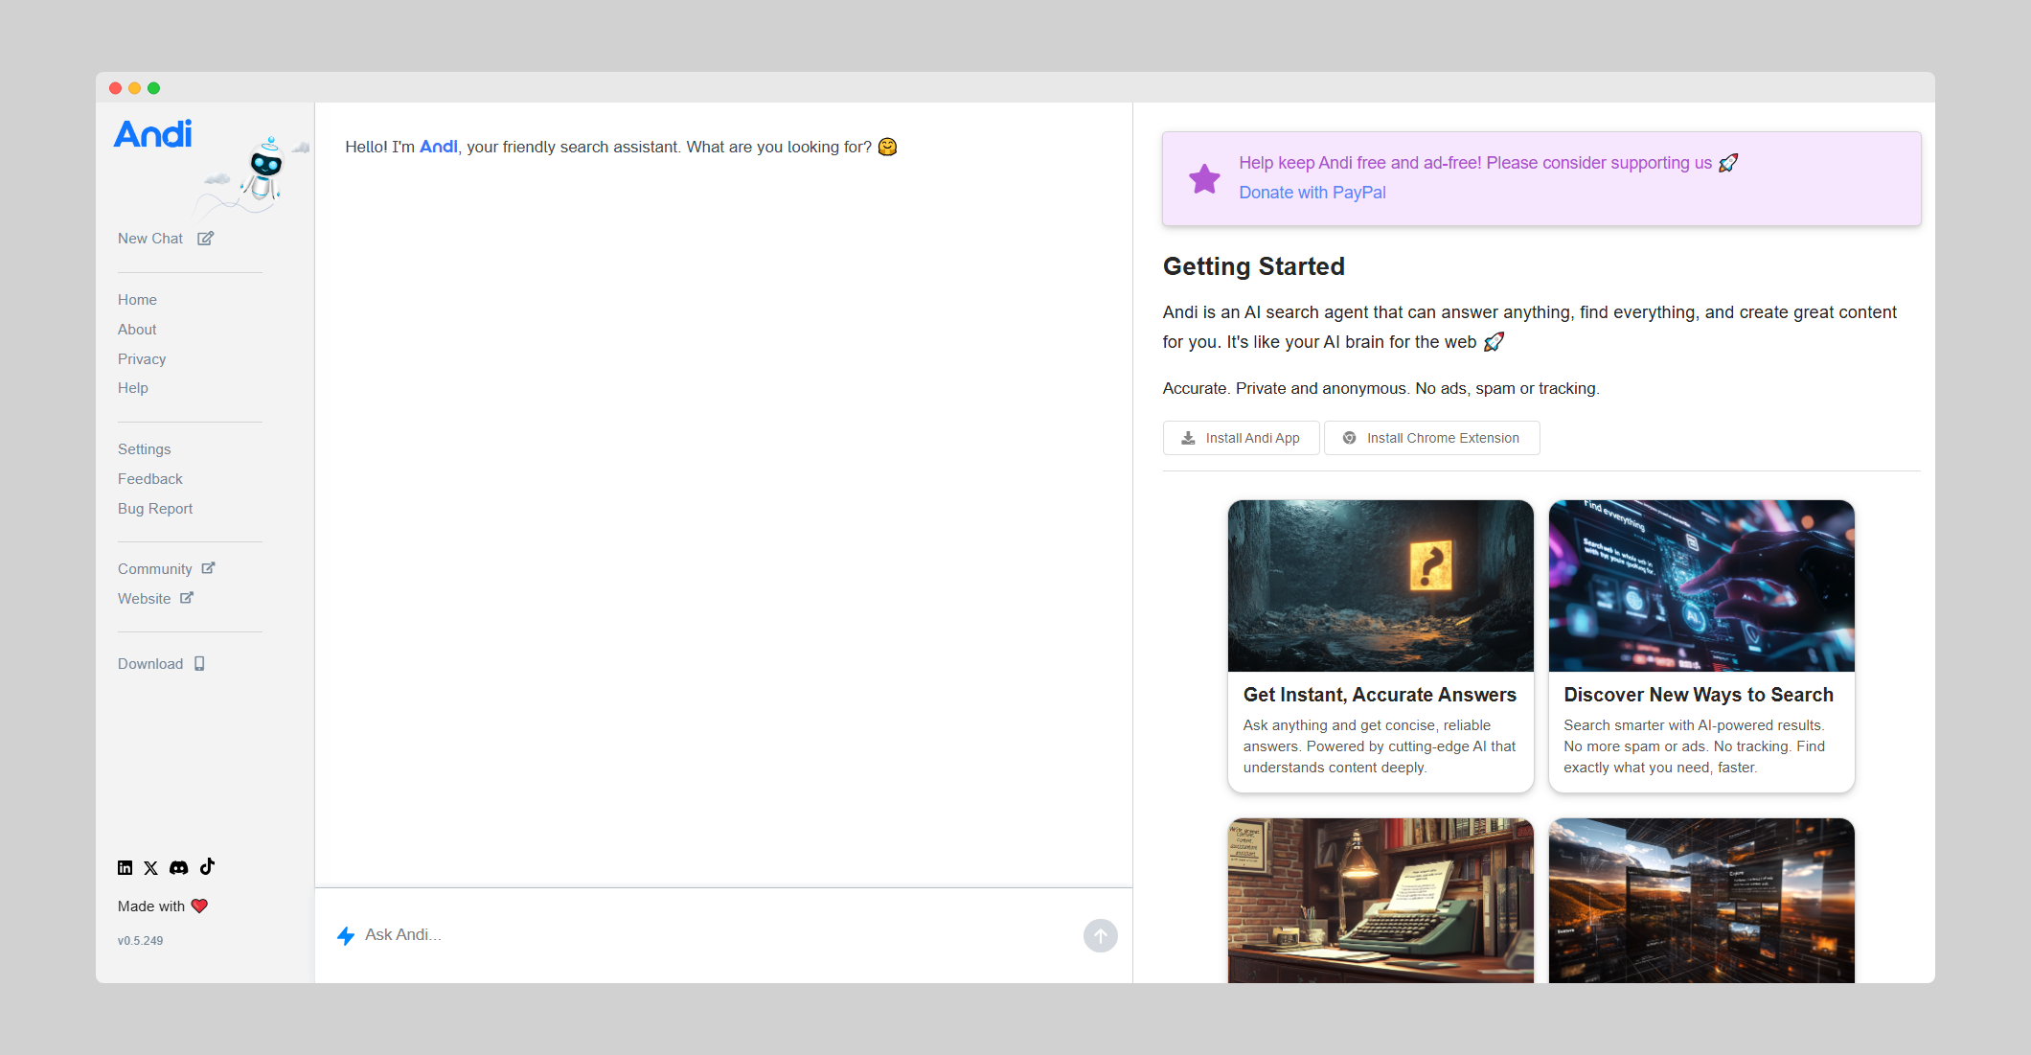Click the purple star in donation banner
The image size is (2031, 1055).
pyautogui.click(x=1204, y=178)
